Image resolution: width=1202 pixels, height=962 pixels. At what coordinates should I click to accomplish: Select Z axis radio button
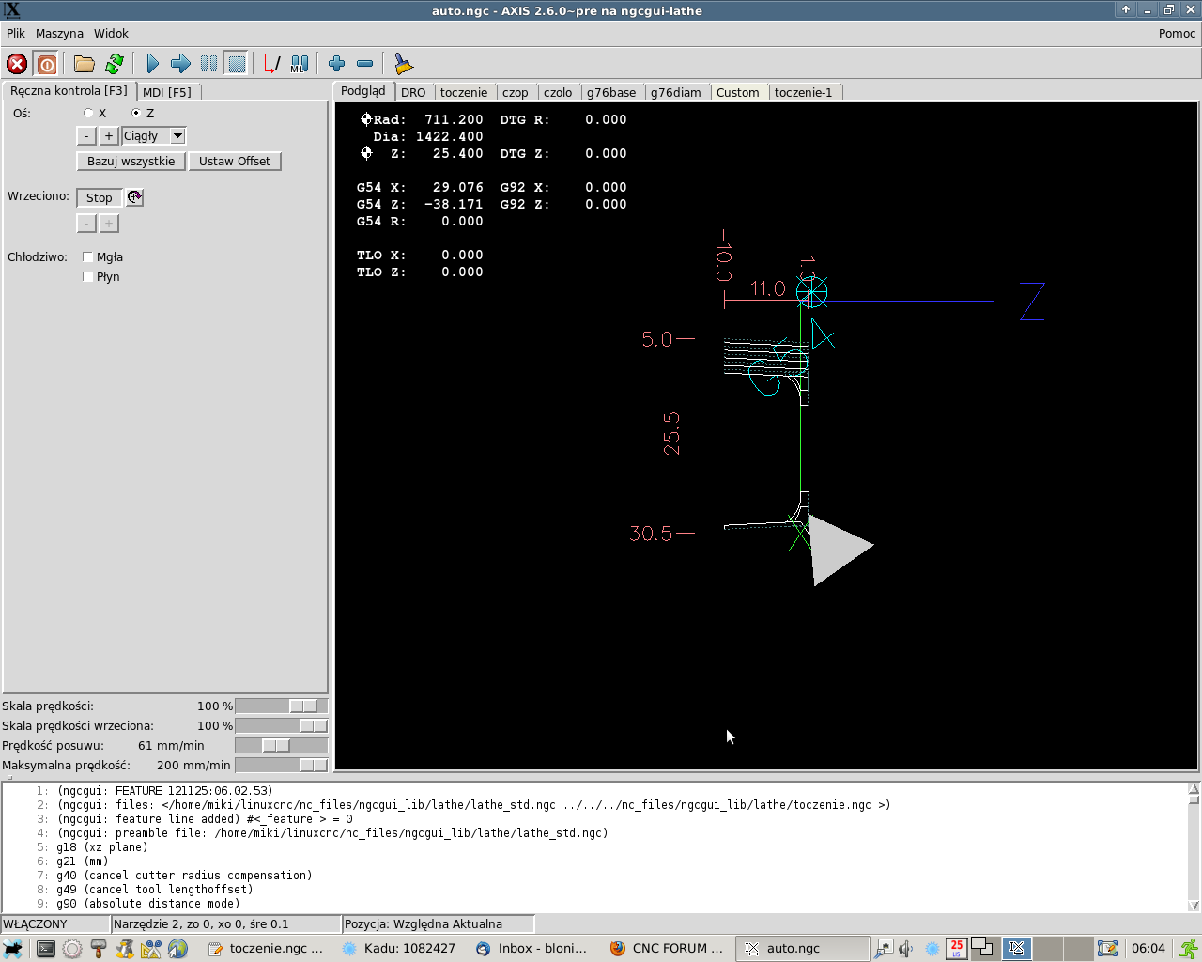[x=136, y=113]
